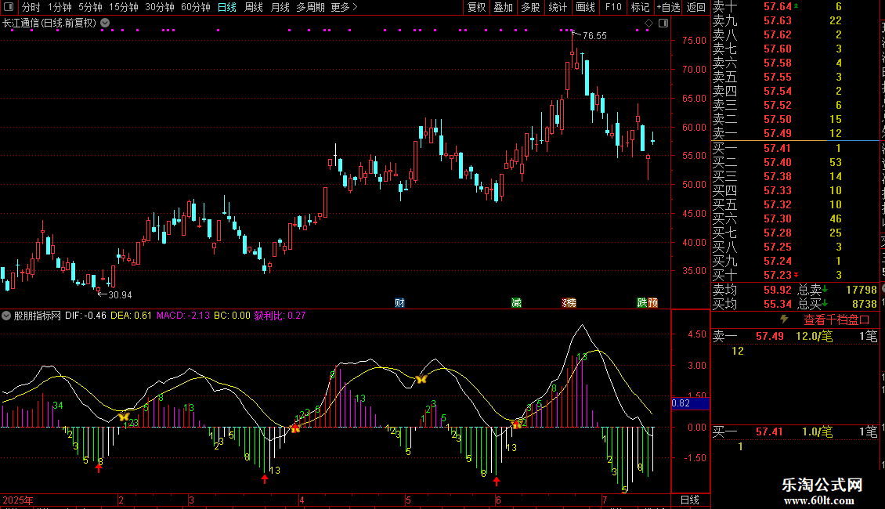Select 买二 bid row at 57.40

(795, 163)
